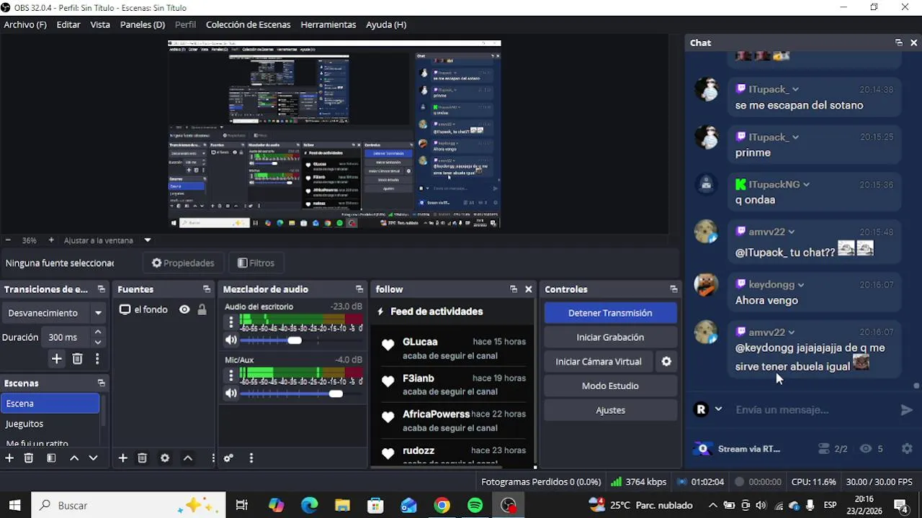Expand ITupack_ chevron on sotano message
The width and height of the screenshot is (922, 518).
click(795, 90)
